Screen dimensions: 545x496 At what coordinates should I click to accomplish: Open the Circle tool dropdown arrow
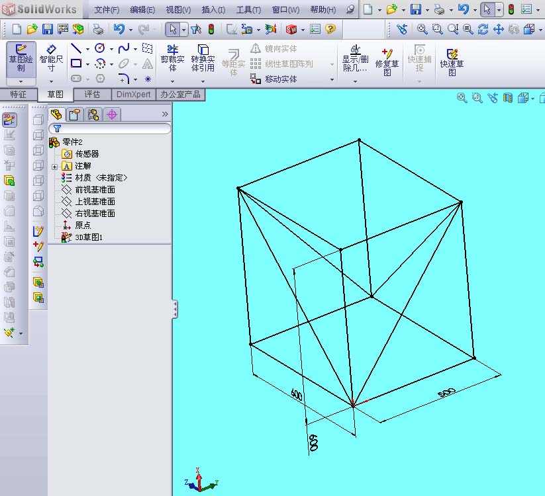(x=111, y=49)
